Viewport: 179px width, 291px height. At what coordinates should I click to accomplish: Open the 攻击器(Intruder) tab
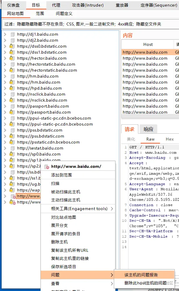(x=88, y=5)
